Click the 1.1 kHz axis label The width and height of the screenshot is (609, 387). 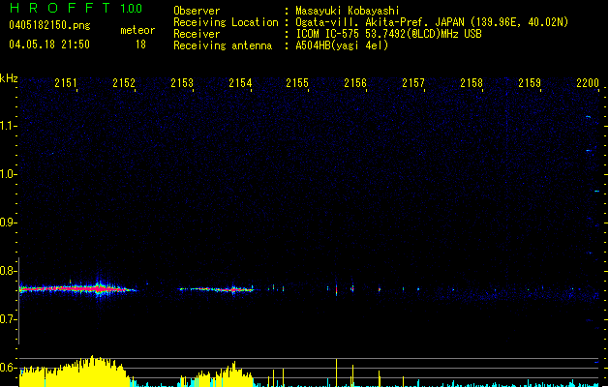click(x=8, y=126)
